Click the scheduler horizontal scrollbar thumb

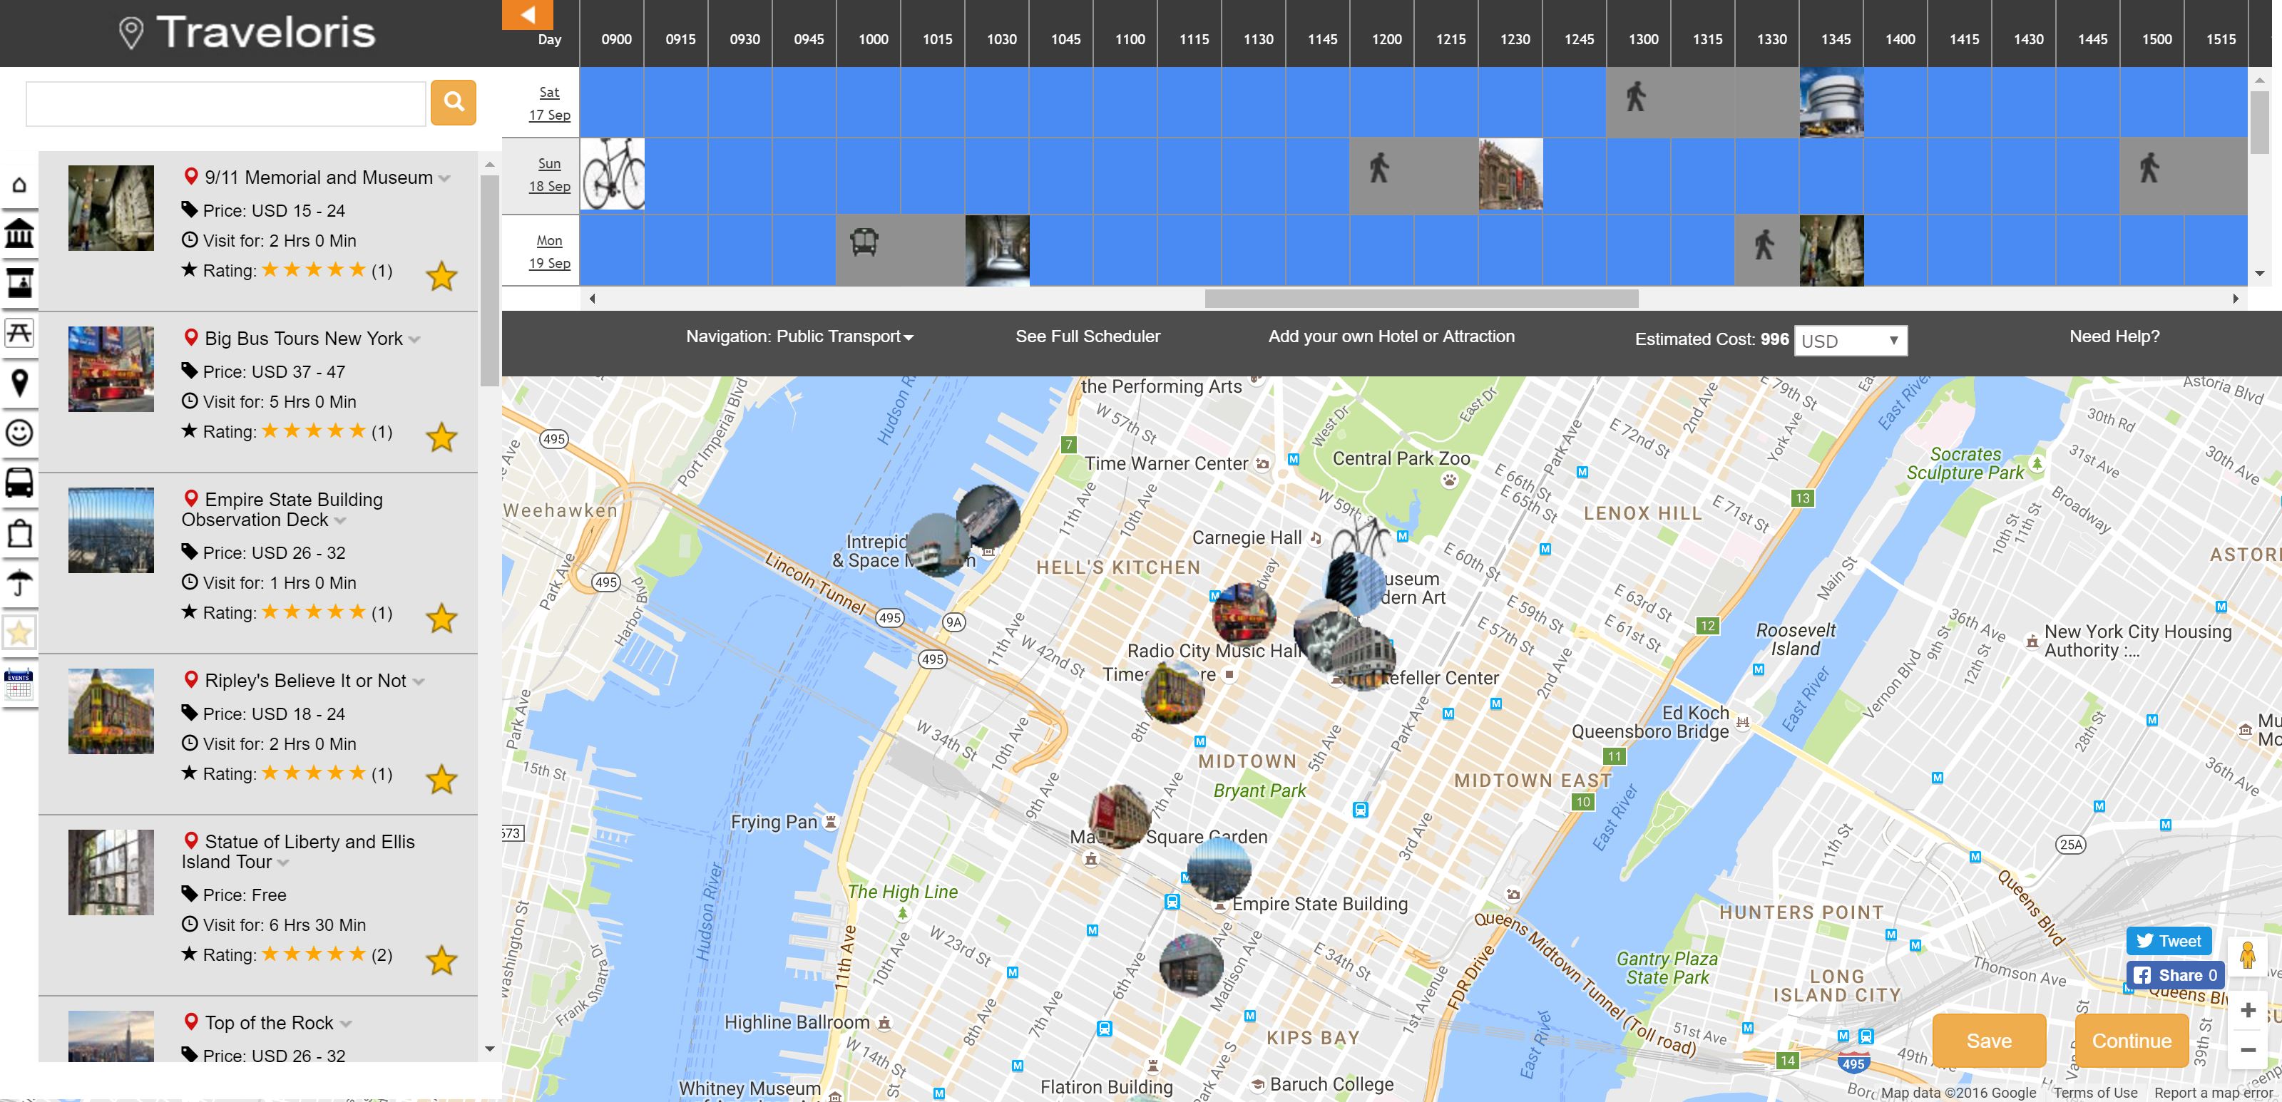tap(1421, 298)
